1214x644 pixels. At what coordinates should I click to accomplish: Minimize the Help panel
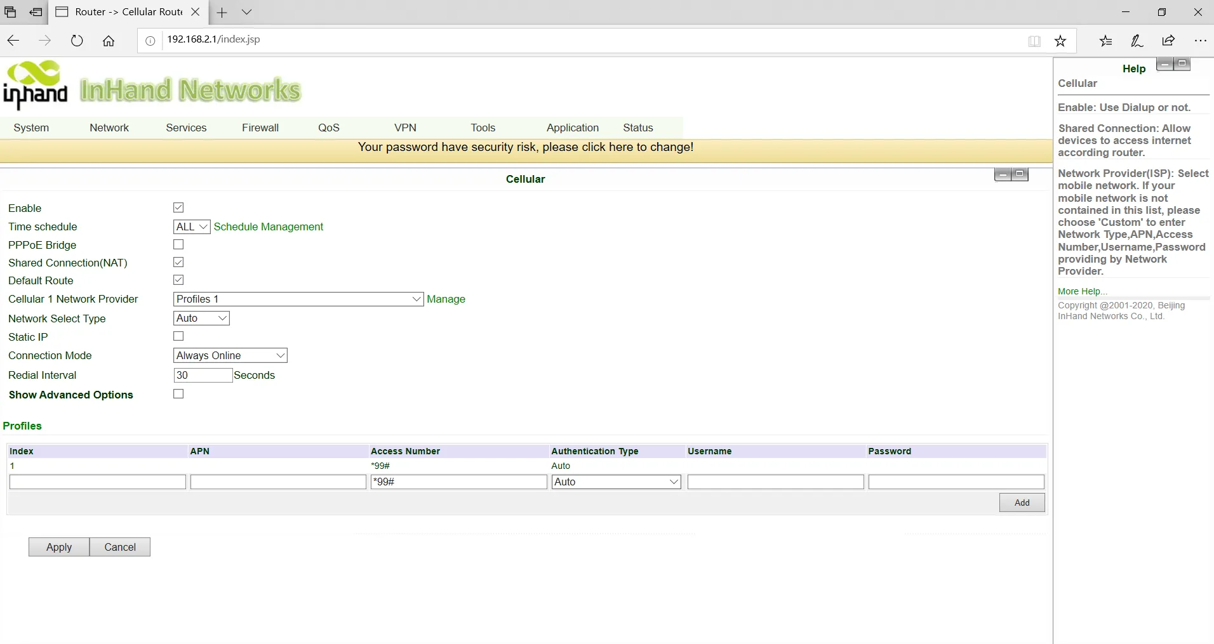(x=1164, y=64)
